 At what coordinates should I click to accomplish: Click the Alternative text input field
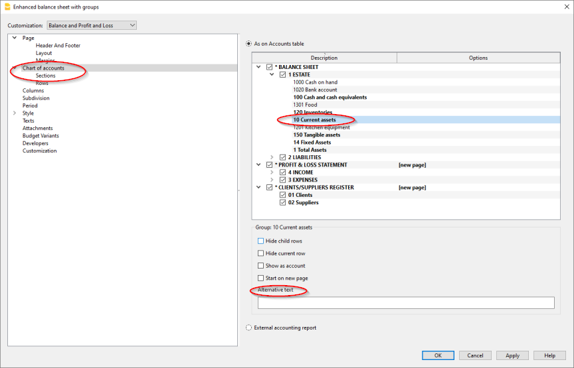click(x=406, y=303)
